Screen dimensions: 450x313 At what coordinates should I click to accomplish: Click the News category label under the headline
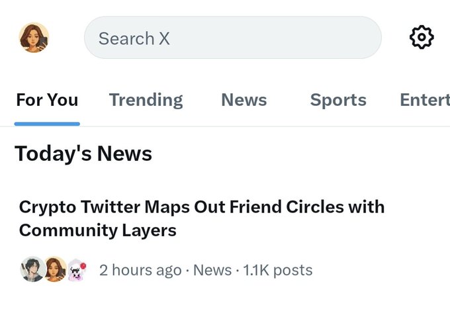[212, 270]
